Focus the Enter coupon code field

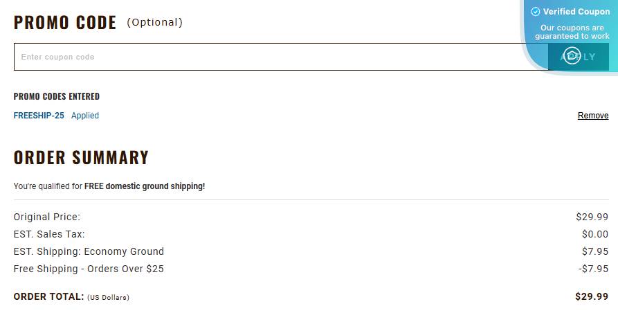click(x=277, y=57)
